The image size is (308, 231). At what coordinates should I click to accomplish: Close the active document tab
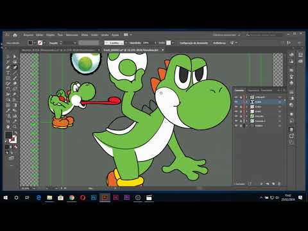pos(163,50)
